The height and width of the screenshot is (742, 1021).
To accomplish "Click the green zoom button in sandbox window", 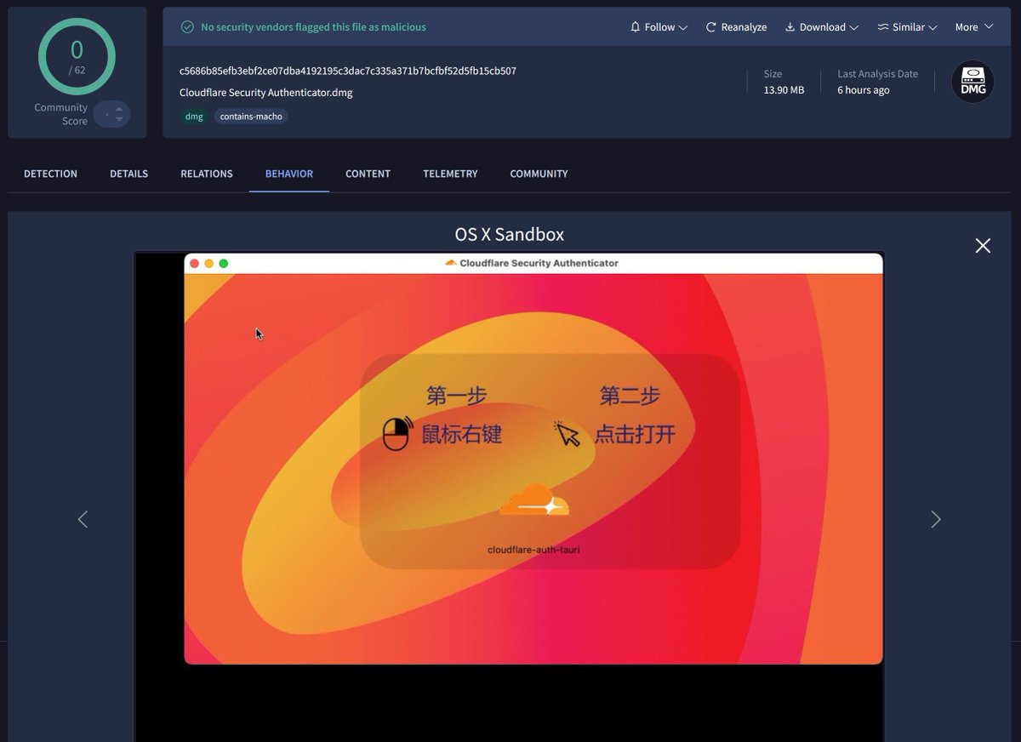I will 224,264.
